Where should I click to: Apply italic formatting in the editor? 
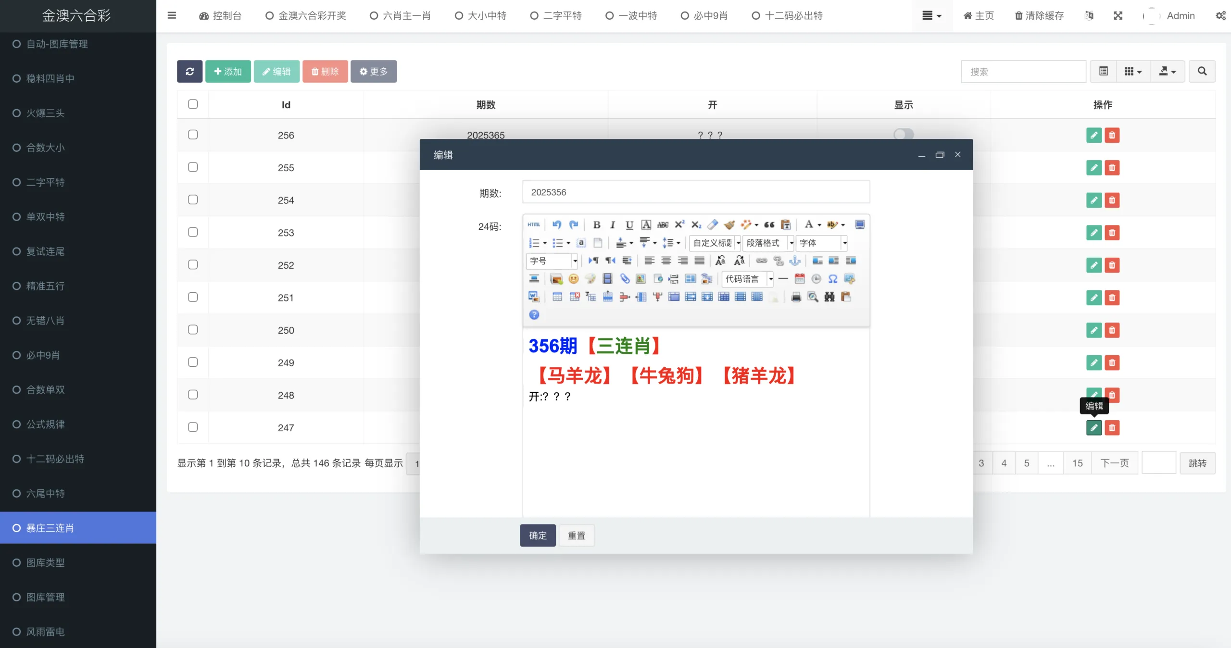click(x=613, y=224)
